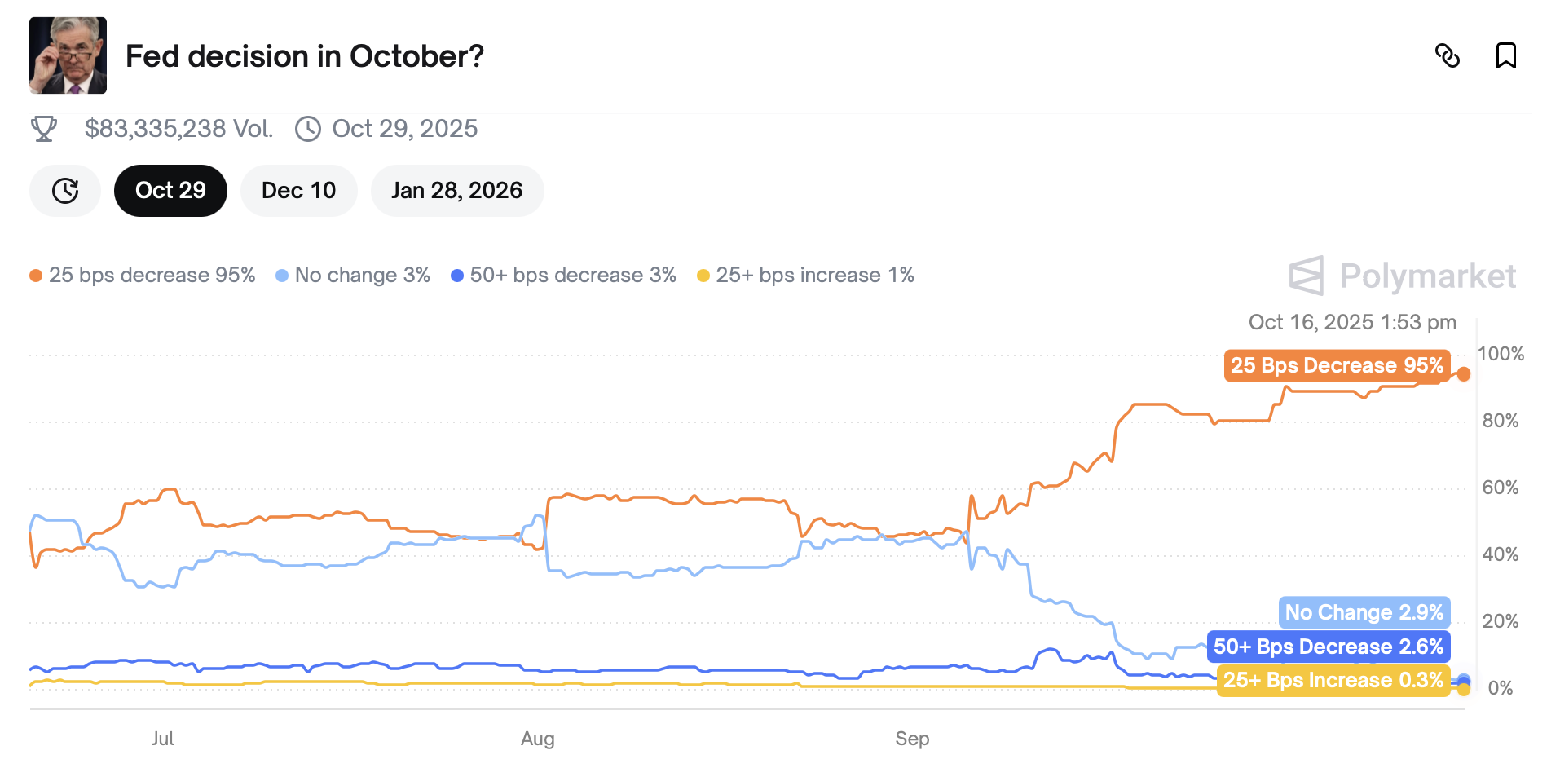
Task: Click the yellow 25+ Bps Increase 0.3% label
Action: tap(1333, 680)
